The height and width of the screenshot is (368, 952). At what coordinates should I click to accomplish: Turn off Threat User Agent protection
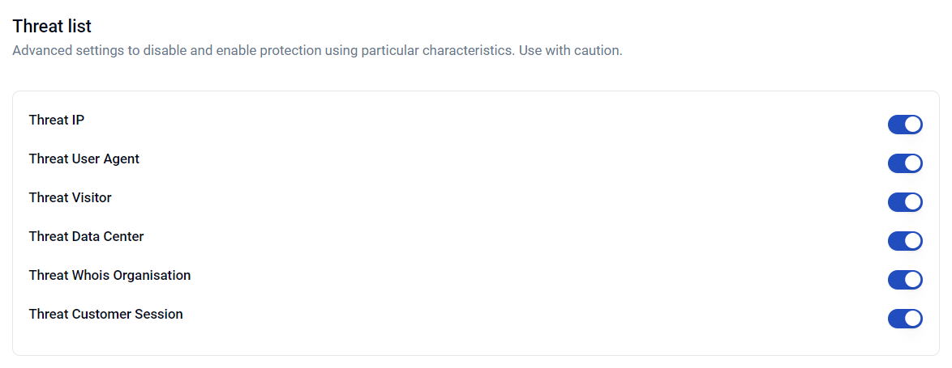[x=905, y=163]
